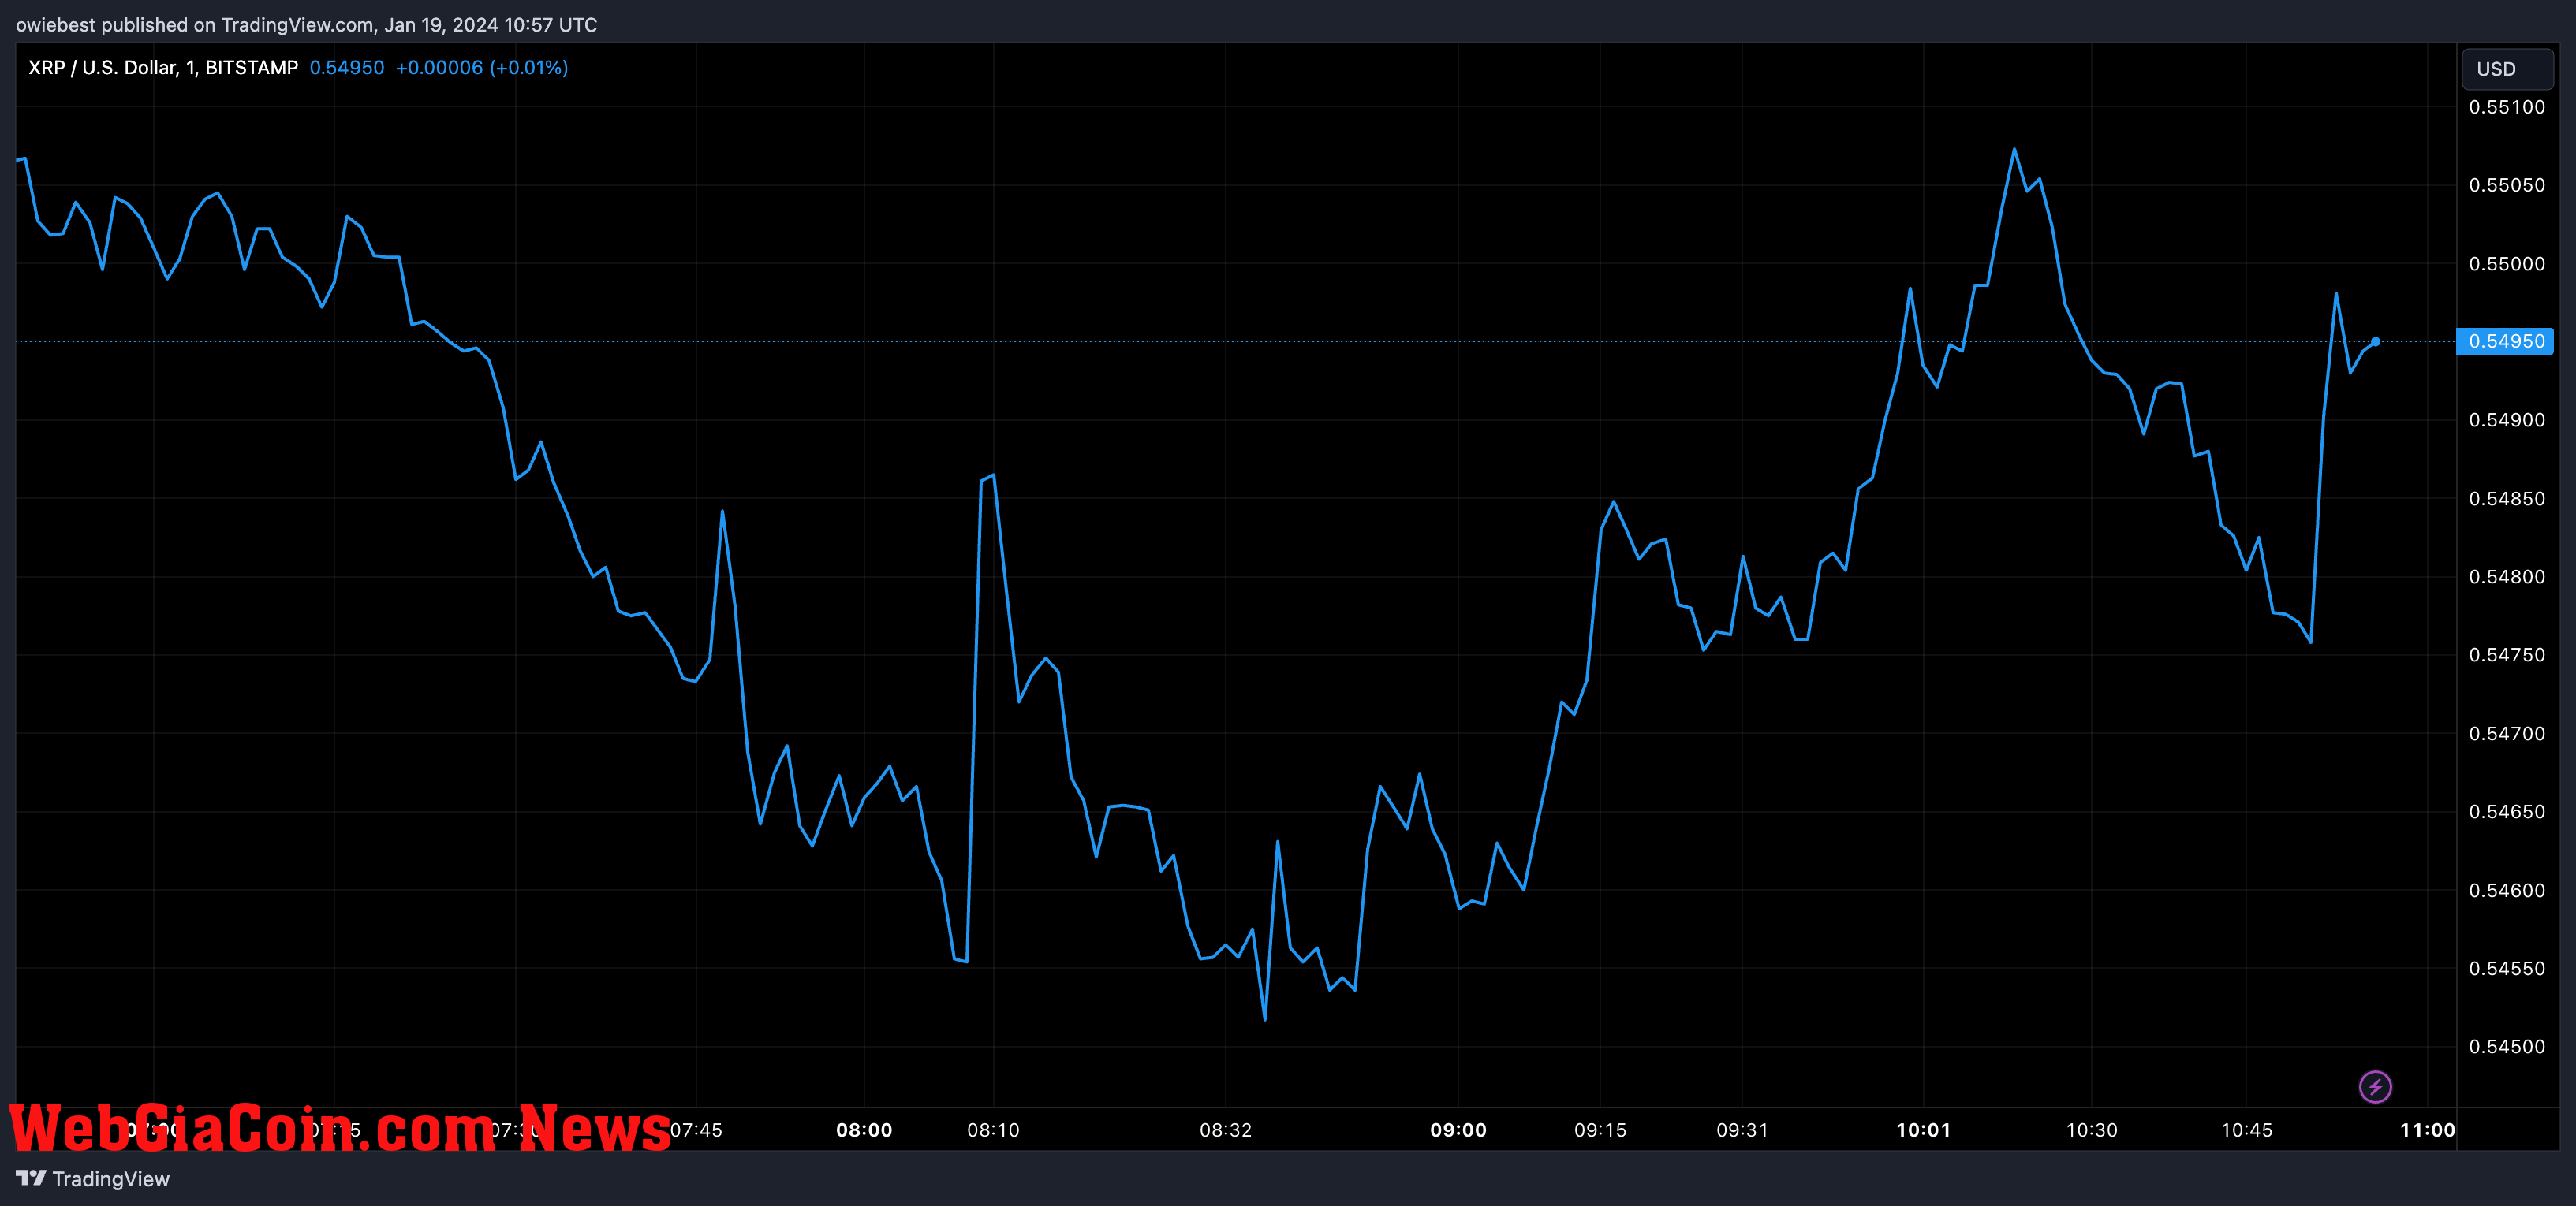Click the 0.55050 price axis label
Screen dimensions: 2576x1206
(2507, 185)
